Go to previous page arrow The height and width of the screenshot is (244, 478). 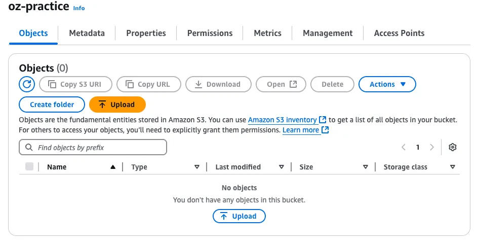[x=404, y=147]
